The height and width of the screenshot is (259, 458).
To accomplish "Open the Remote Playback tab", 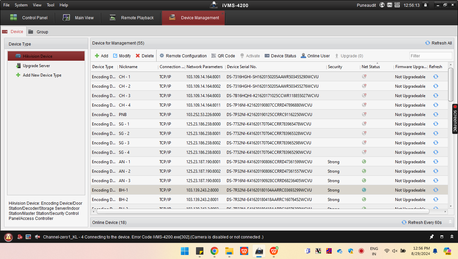I will (x=132, y=18).
